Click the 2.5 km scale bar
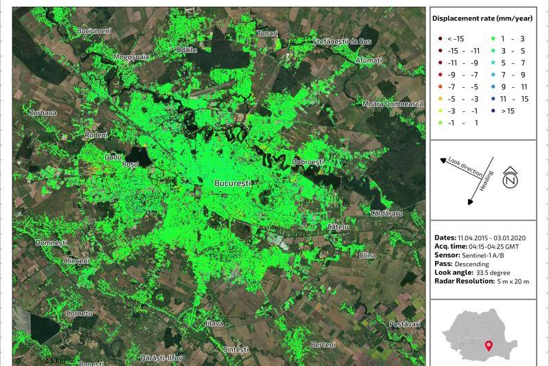Image resolution: width=549 pixels, height=366 pixels. click(55, 360)
